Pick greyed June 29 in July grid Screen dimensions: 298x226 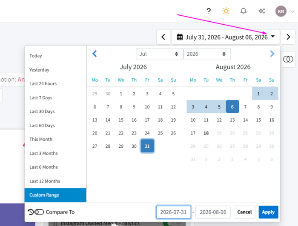point(95,94)
